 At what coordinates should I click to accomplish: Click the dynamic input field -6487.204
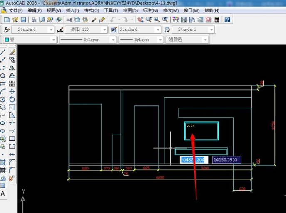(194, 160)
